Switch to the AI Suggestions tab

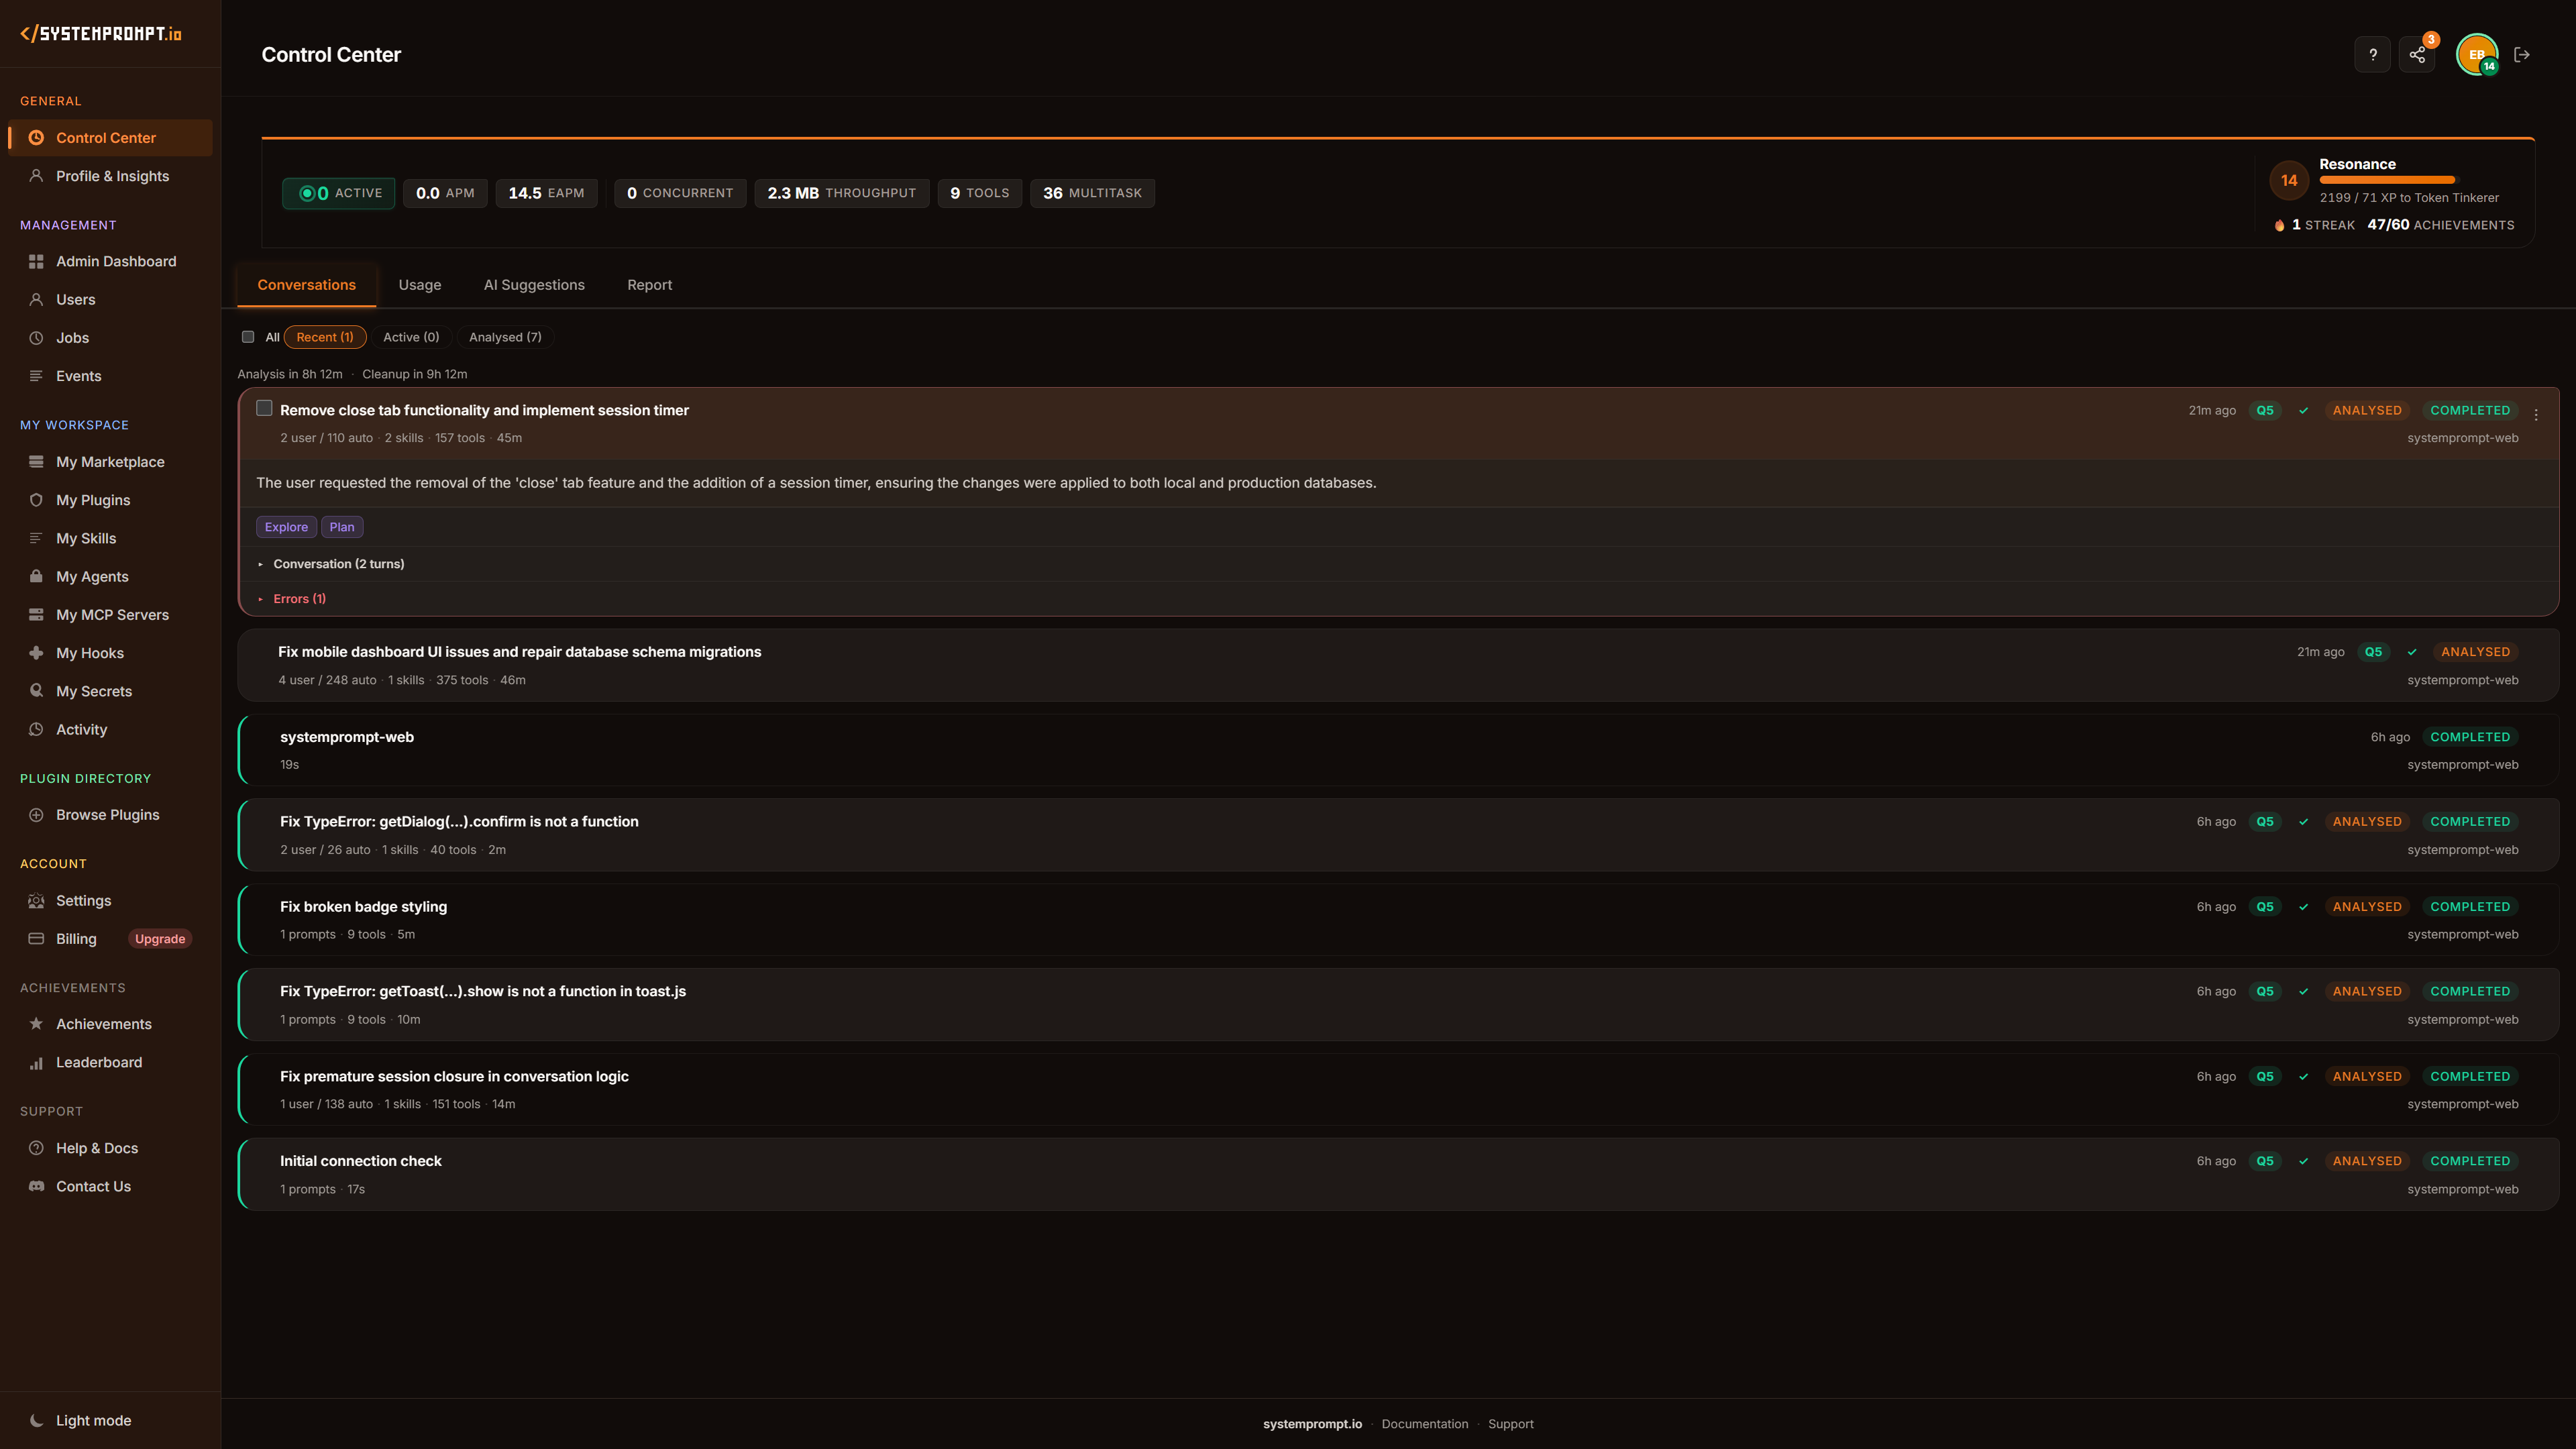[x=534, y=285]
